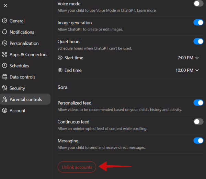Image resolution: width=206 pixels, height=179 pixels.
Task: Disable the Quiet hours toggle
Action: [x=198, y=41]
